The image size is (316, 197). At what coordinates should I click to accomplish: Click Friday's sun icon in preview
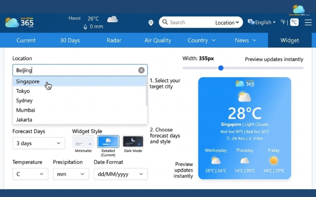tap(274, 161)
